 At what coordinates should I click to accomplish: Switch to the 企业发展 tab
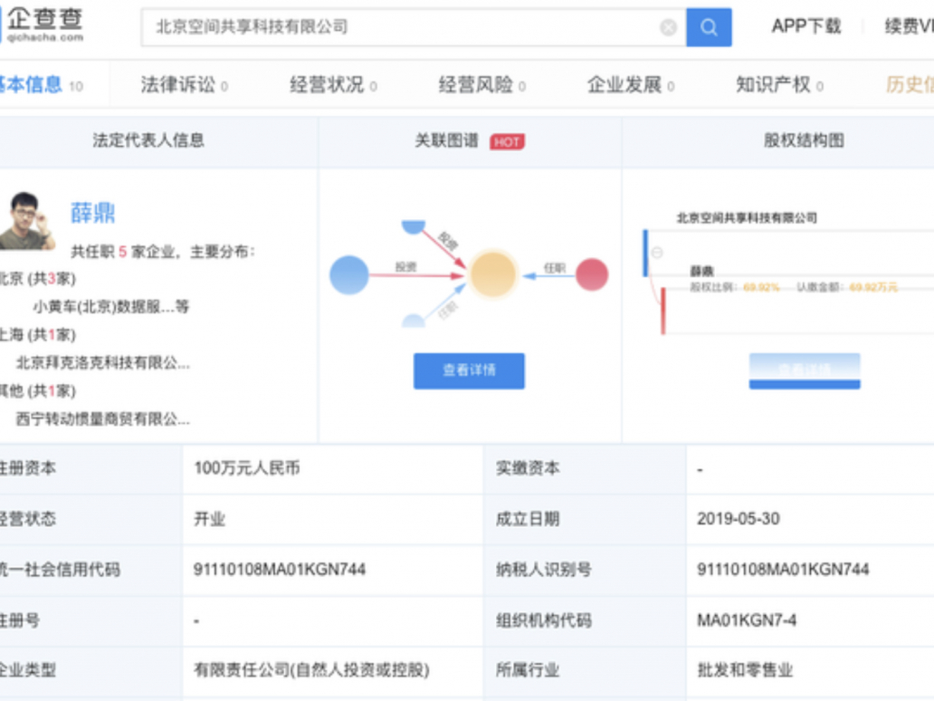(631, 84)
